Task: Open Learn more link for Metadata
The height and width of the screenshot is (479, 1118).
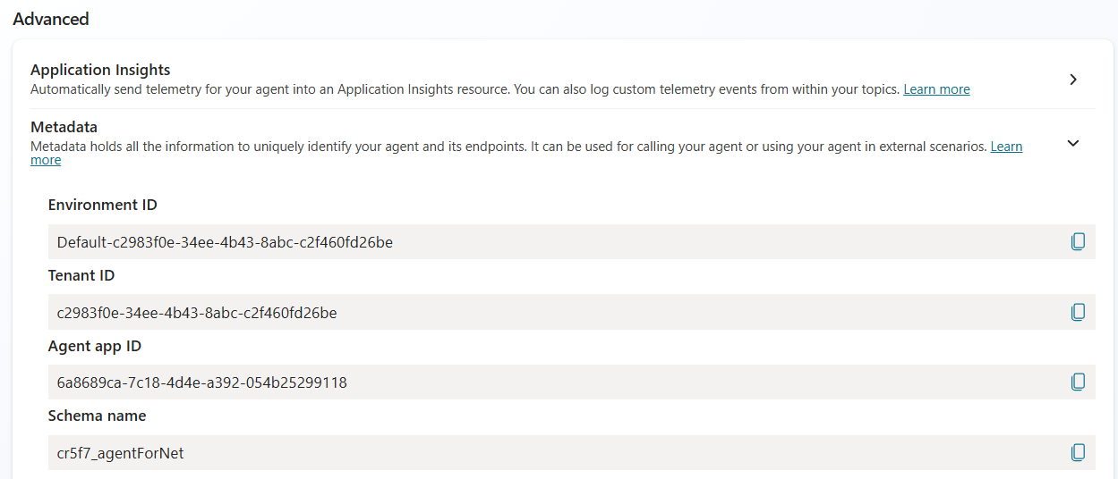Action: tap(1006, 147)
